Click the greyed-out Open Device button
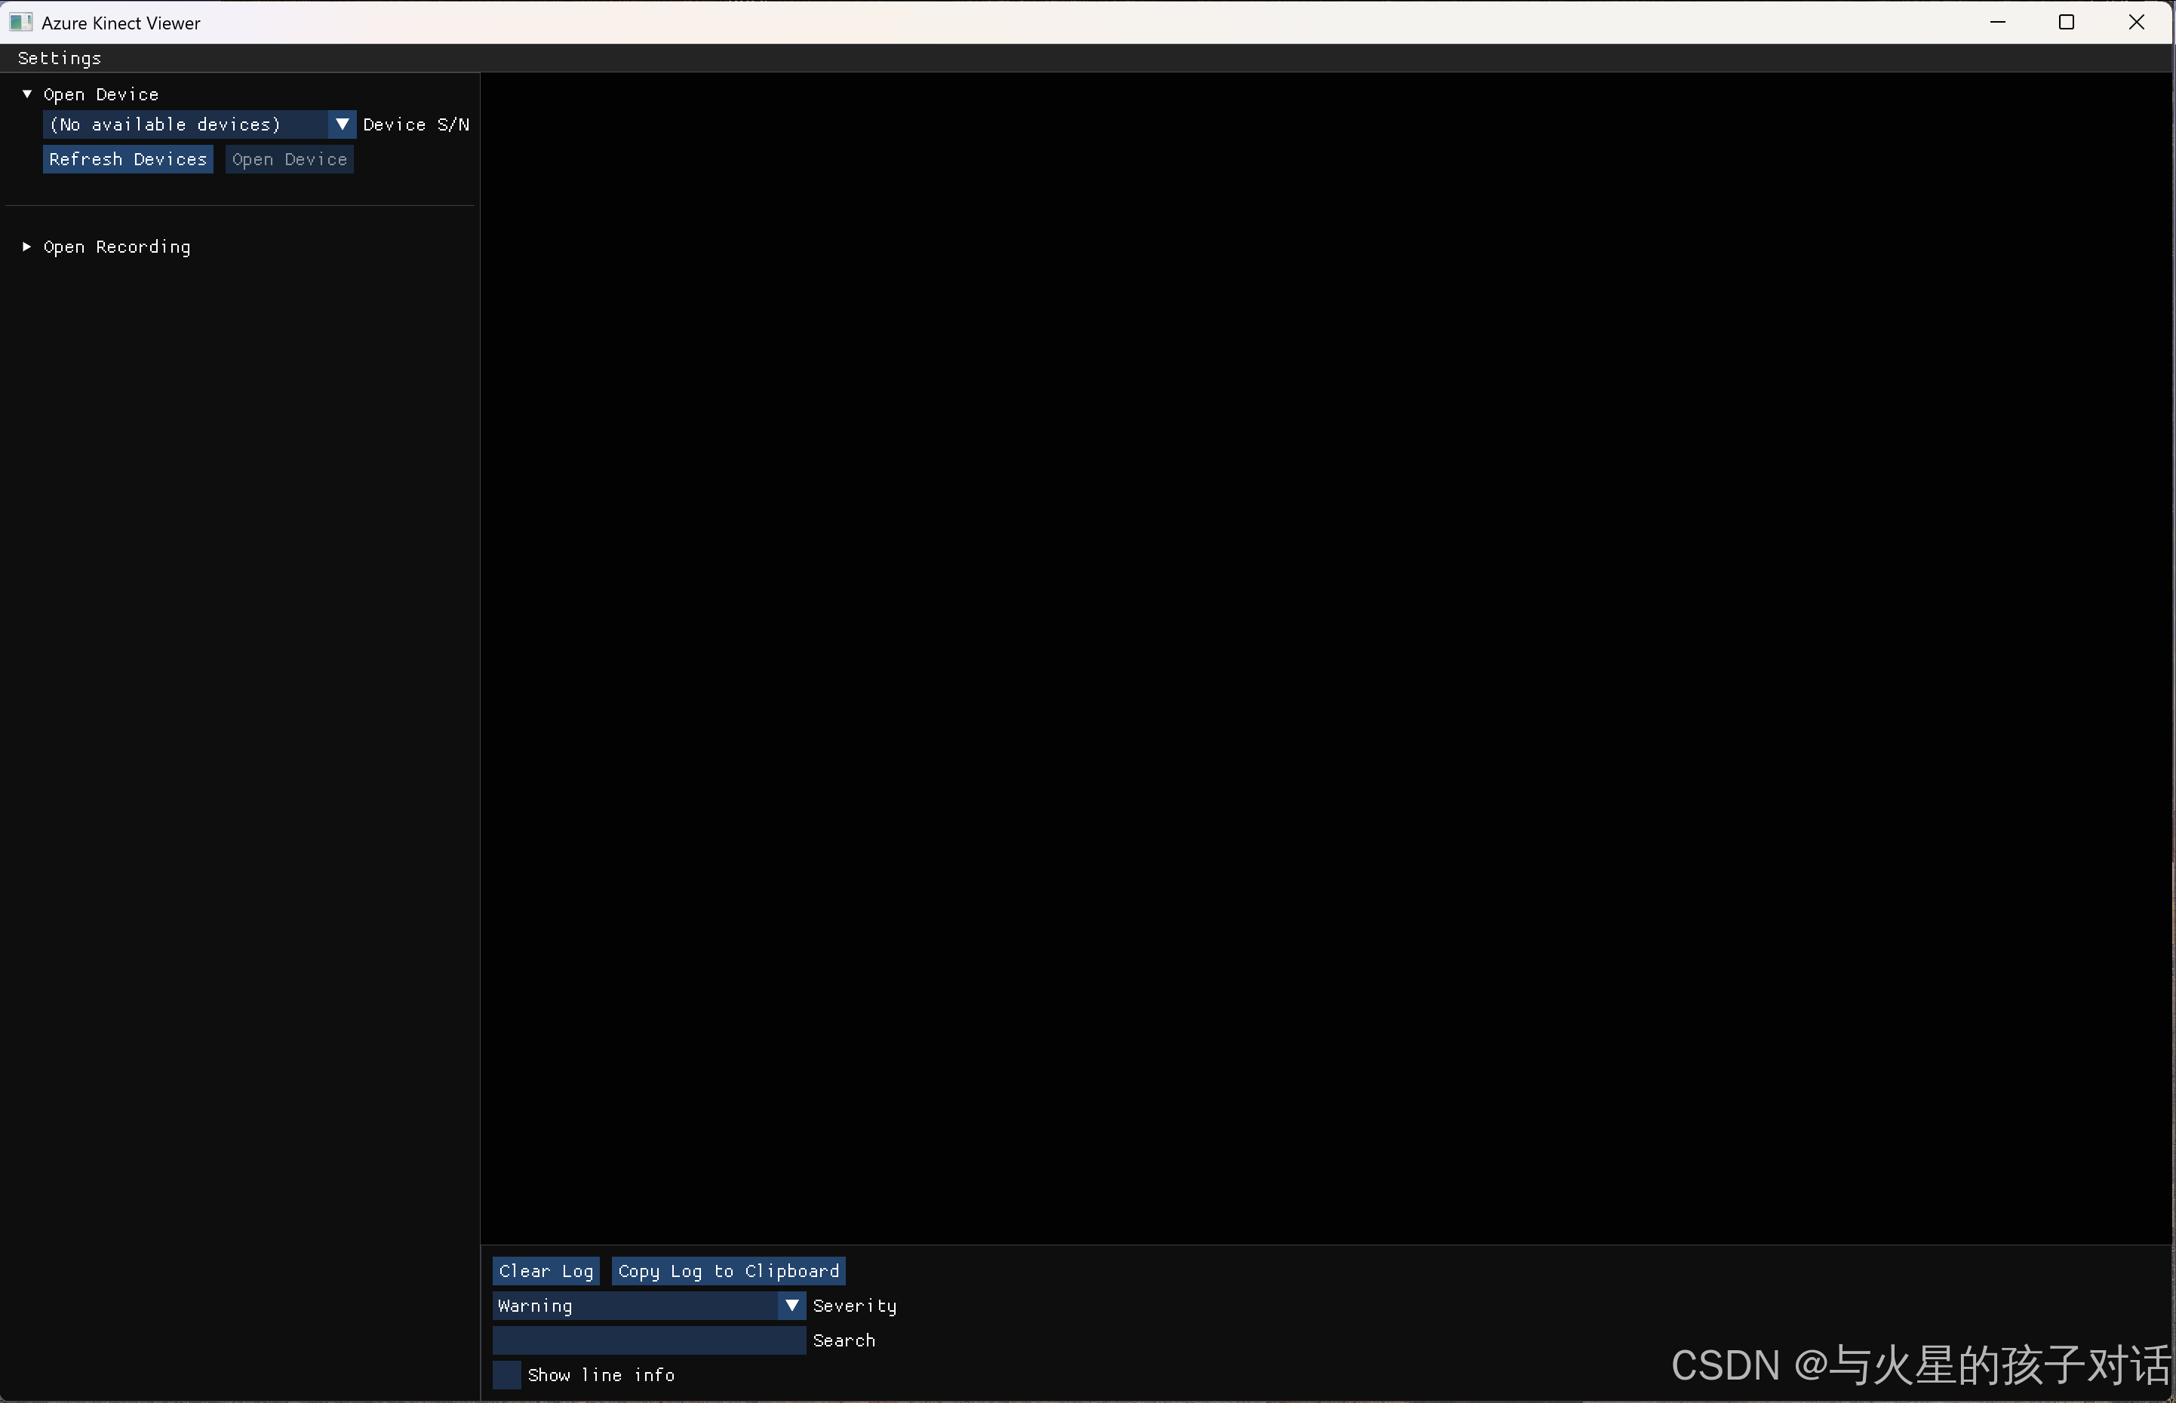Image resolution: width=2176 pixels, height=1403 pixels. coord(289,159)
